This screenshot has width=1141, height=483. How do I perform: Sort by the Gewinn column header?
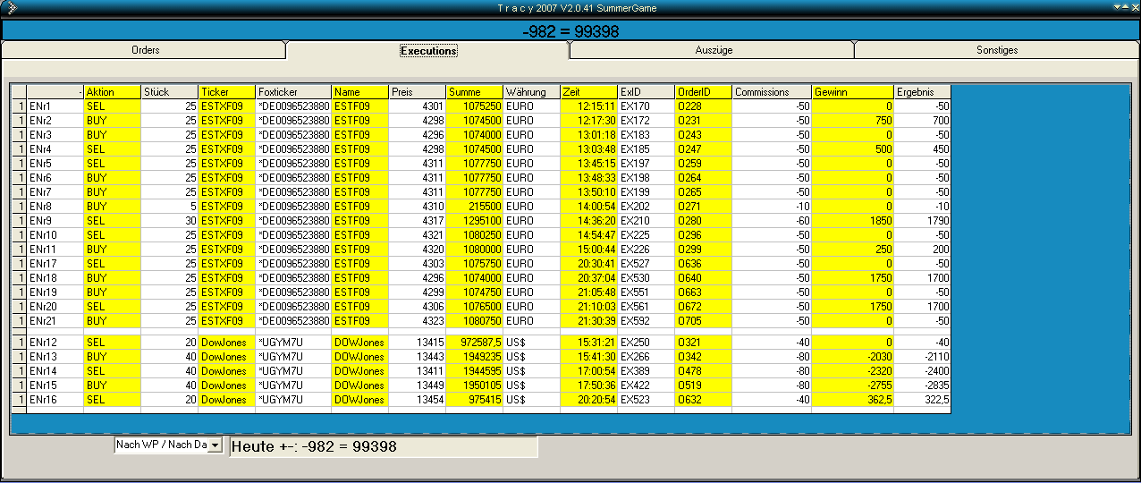click(852, 92)
